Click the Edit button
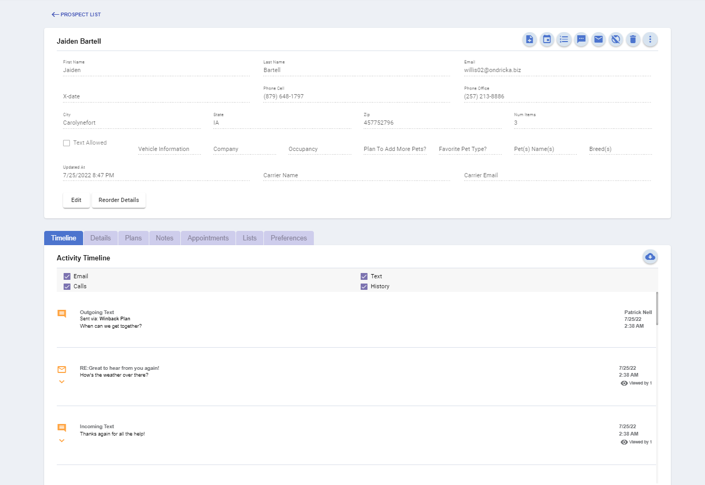This screenshot has height=485, width=705. (x=76, y=200)
